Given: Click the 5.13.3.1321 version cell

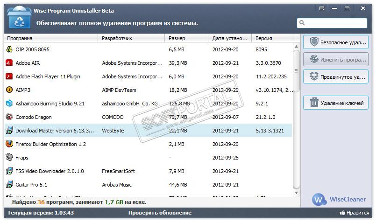Looking at the screenshot, I should click(x=270, y=131).
